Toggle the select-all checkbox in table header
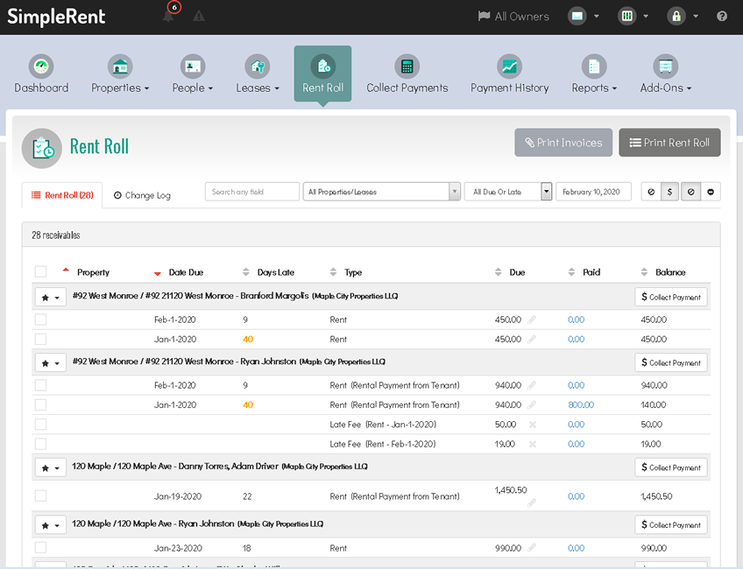The width and height of the screenshot is (743, 569). tap(41, 271)
